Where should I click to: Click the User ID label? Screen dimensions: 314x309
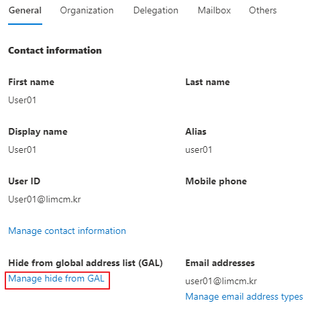pyautogui.click(x=24, y=181)
